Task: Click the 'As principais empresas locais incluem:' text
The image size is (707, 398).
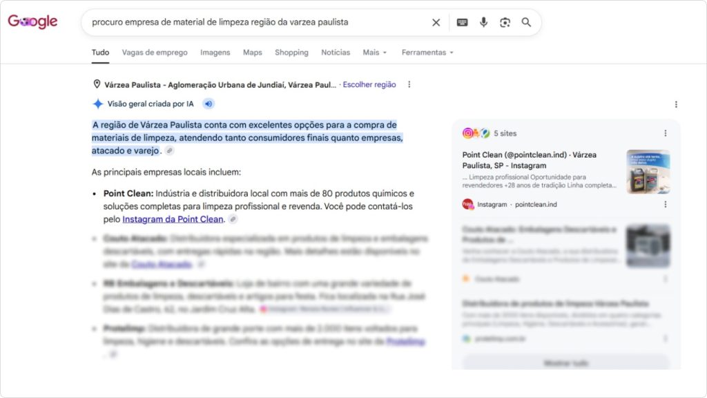Action: click(166, 172)
